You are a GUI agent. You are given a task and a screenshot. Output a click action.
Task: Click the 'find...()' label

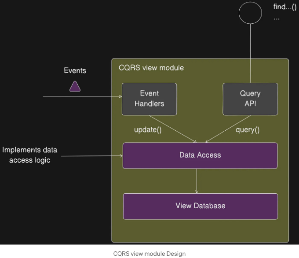pos(285,7)
